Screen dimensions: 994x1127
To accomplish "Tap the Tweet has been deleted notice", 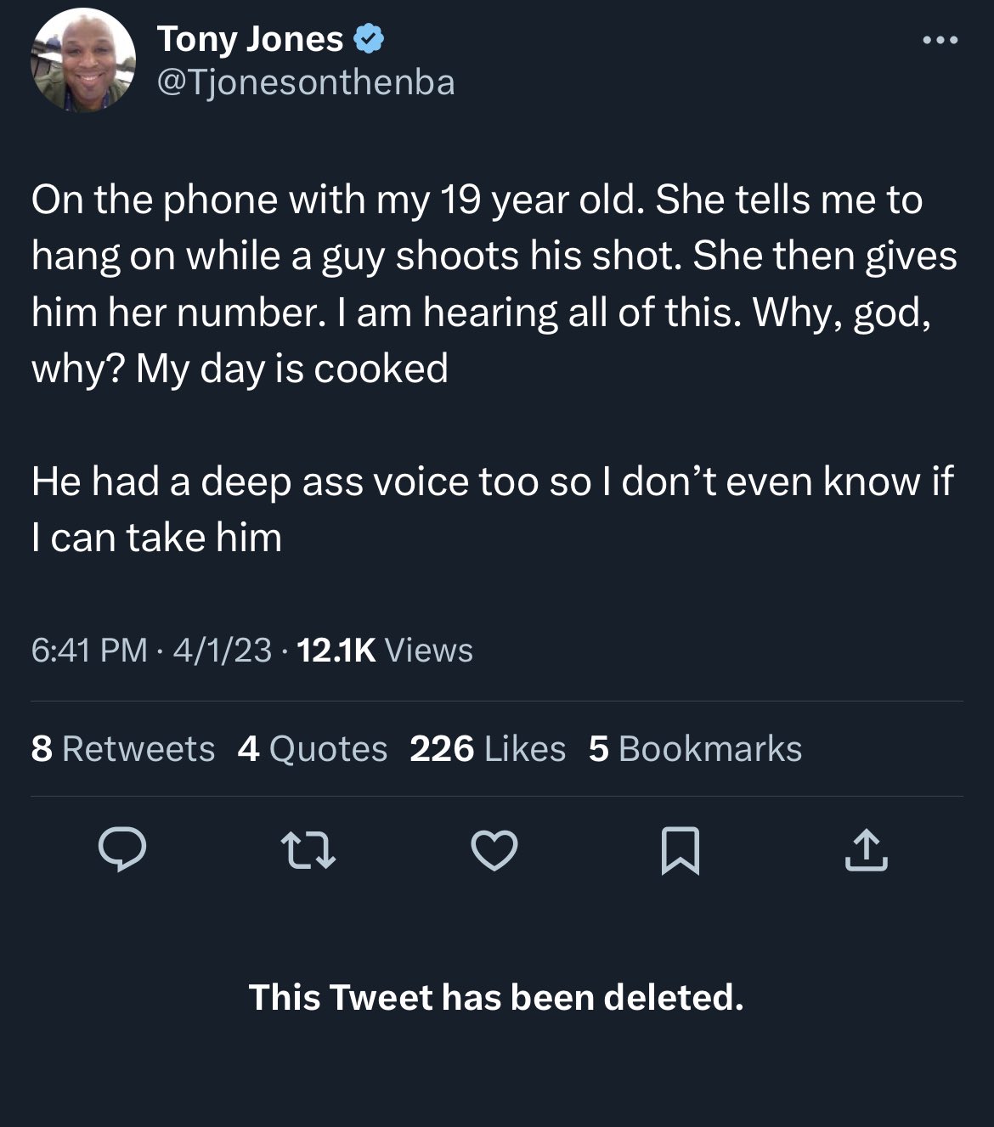I will coord(496,997).
